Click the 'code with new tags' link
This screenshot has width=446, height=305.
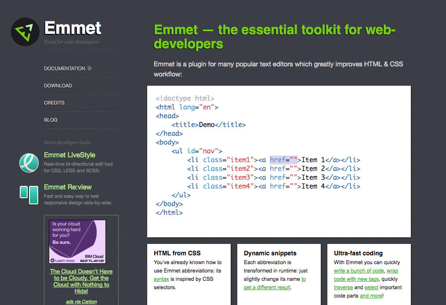[x=356, y=279]
